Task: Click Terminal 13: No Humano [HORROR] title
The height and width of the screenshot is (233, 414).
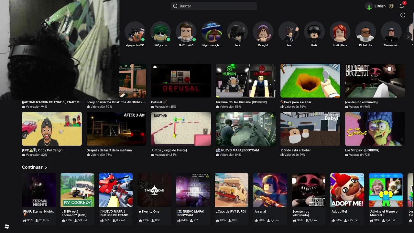Action: pyautogui.click(x=241, y=102)
